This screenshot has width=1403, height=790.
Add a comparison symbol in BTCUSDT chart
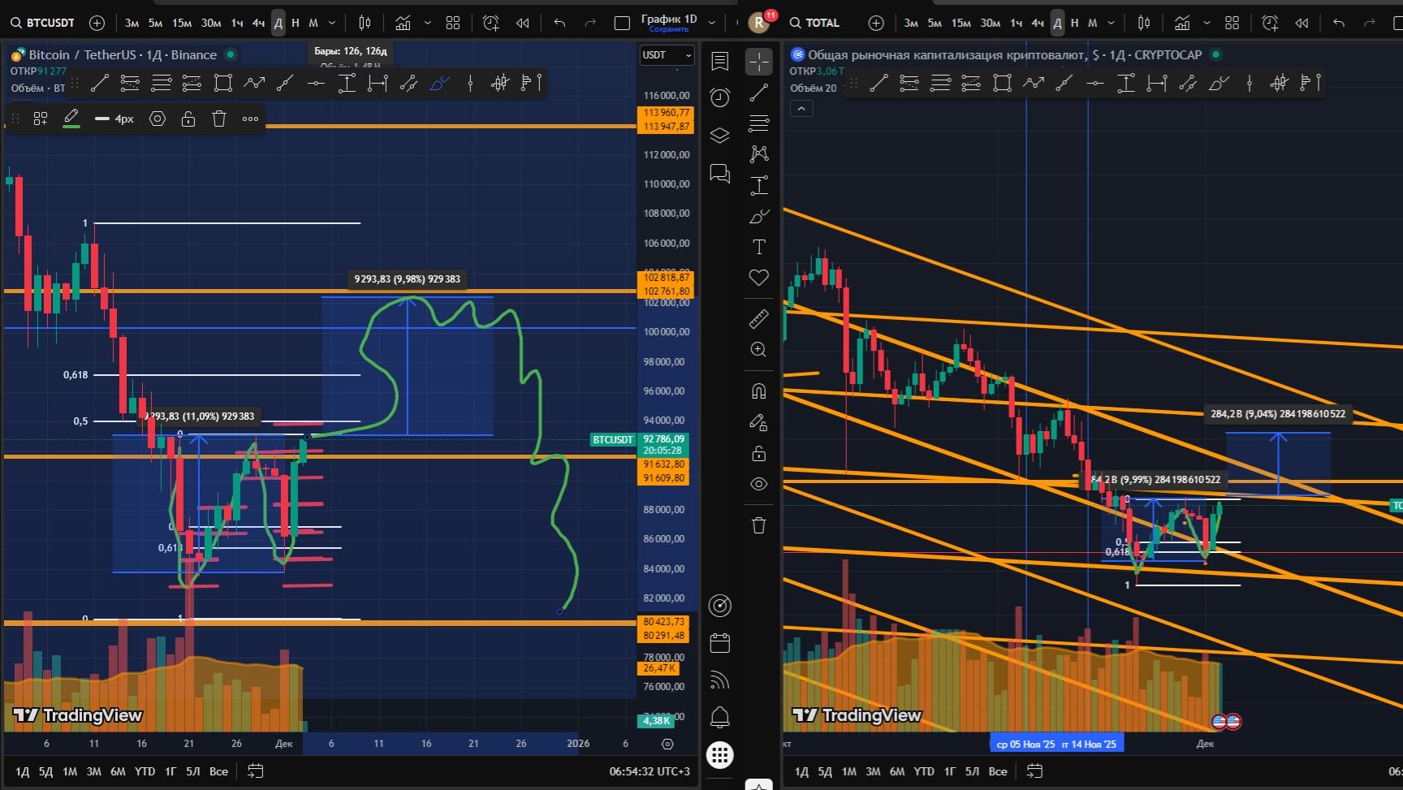click(97, 23)
